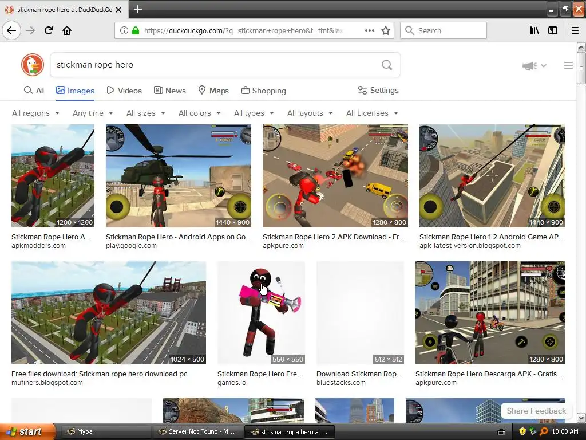The image size is (586, 440).
Task: Reload the page with the refresh icon
Action: 49,30
